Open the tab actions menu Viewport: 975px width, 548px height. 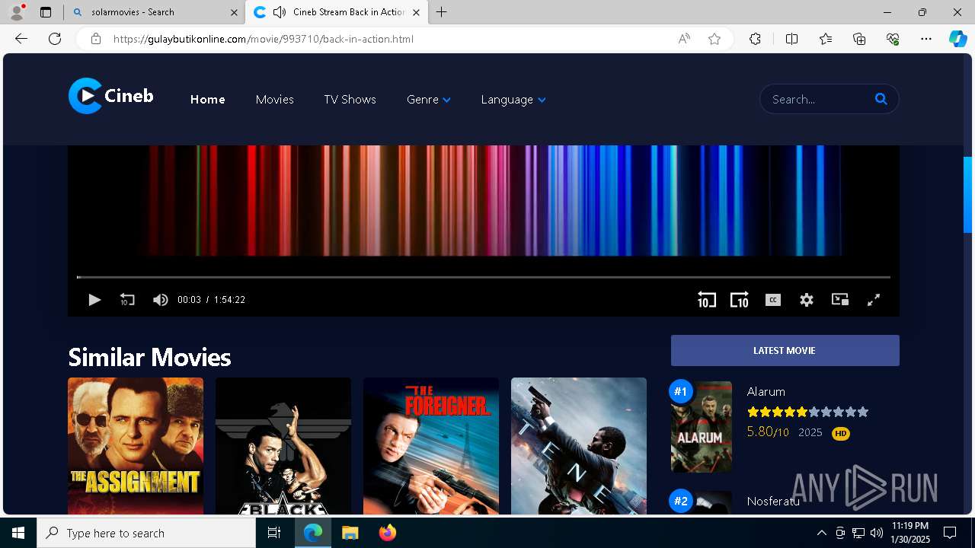pyautogui.click(x=46, y=12)
